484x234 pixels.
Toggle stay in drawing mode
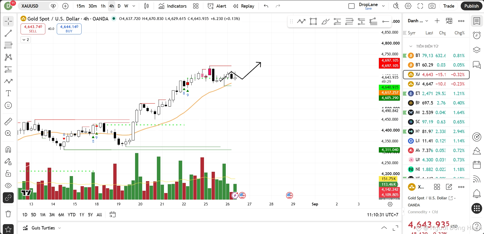pyautogui.click(x=8, y=161)
